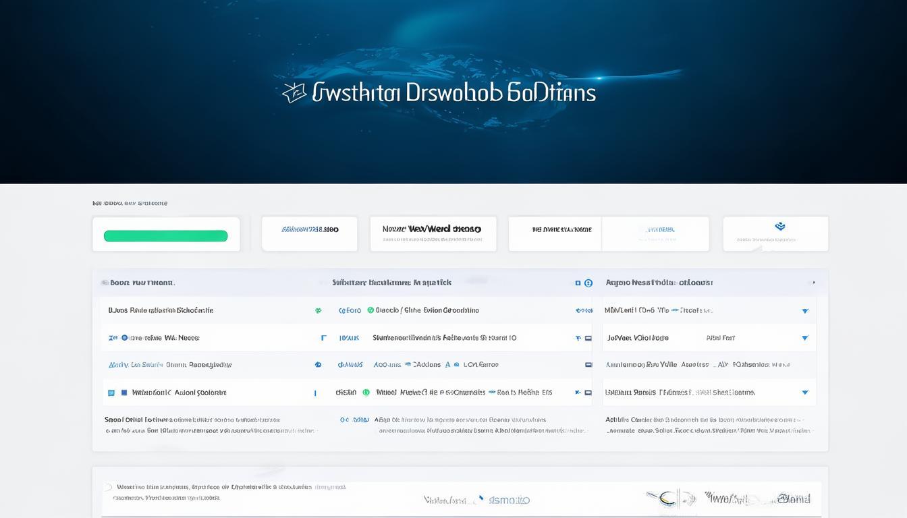Open the 'JoVeet Voiol' row dropdown arrow
The height and width of the screenshot is (518, 907).
[804, 338]
